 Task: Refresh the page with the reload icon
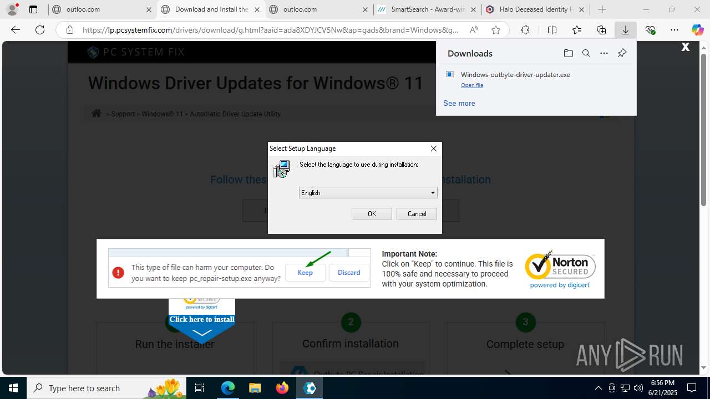tap(40, 30)
